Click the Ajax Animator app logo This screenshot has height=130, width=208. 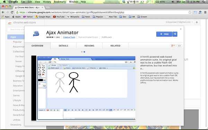click(x=36, y=34)
